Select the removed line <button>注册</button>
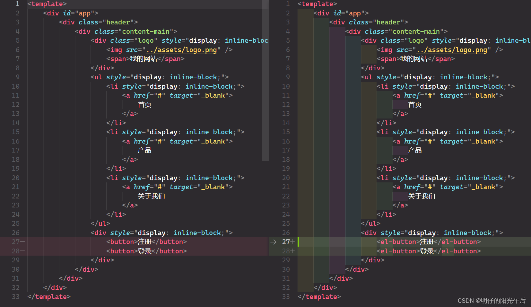 [146, 242]
